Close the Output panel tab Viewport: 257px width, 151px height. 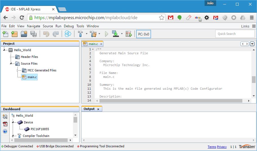tap(98, 109)
